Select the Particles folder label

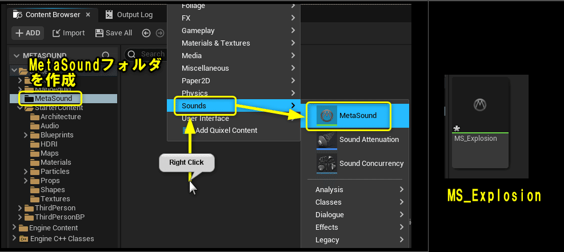[x=55, y=172]
